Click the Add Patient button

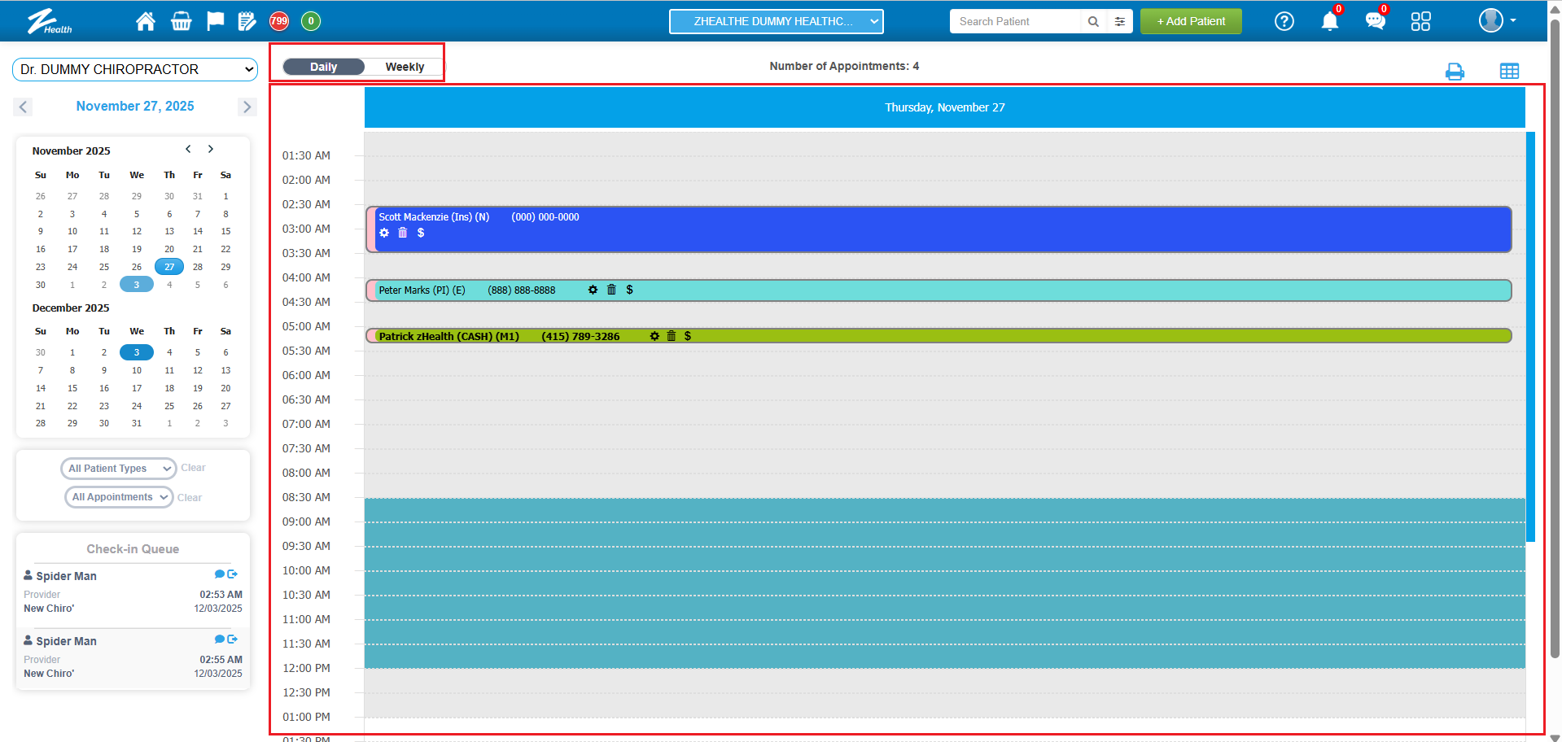pyautogui.click(x=1190, y=21)
